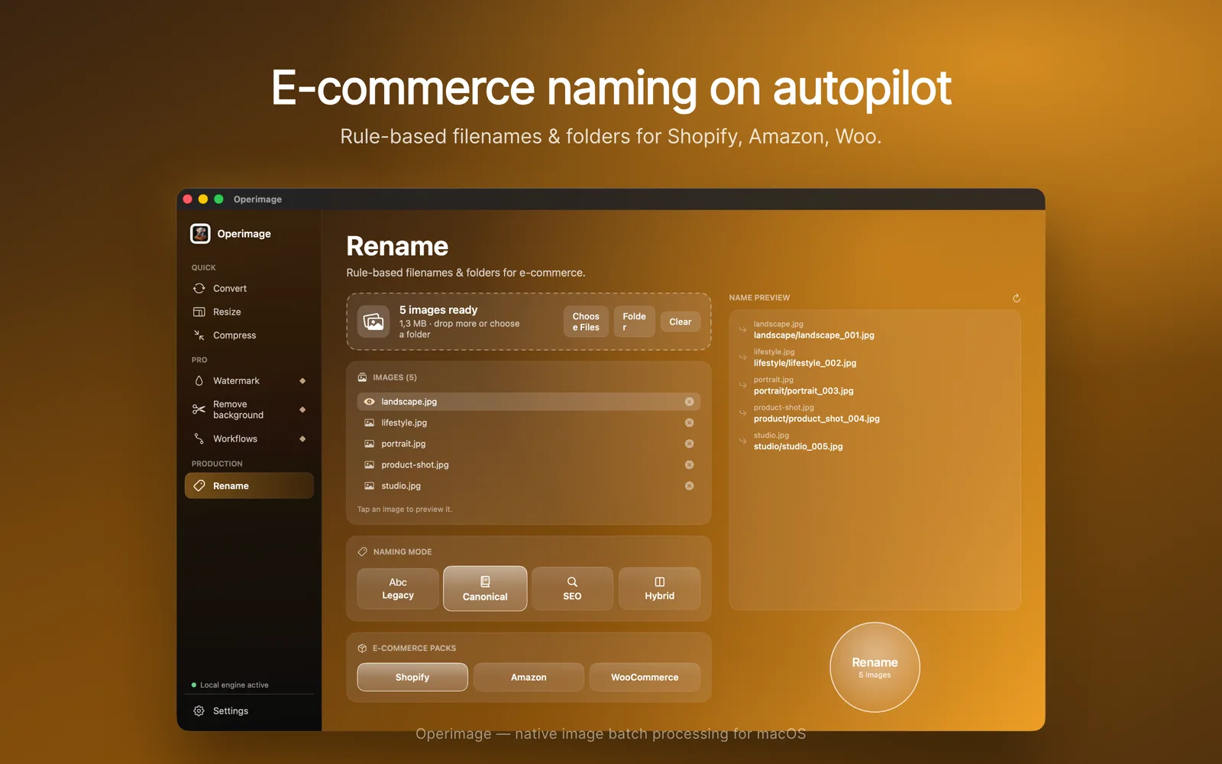The height and width of the screenshot is (764, 1222).
Task: Click the Convert arrows icon
Action: pos(199,289)
